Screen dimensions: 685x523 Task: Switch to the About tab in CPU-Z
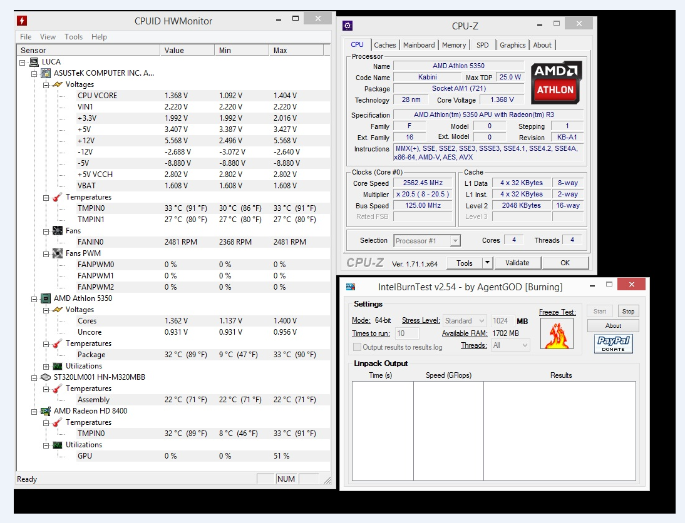(542, 45)
